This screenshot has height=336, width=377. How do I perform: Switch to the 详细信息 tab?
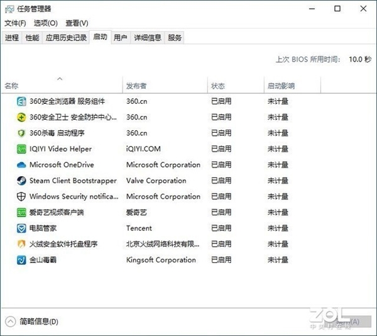[x=147, y=38]
